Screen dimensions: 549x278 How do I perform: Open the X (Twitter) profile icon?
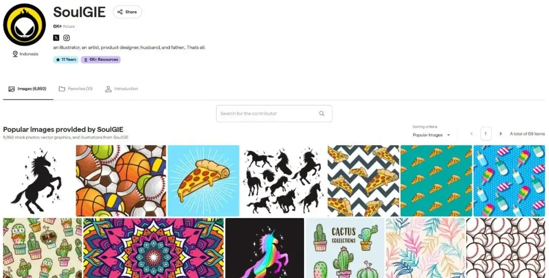(56, 38)
